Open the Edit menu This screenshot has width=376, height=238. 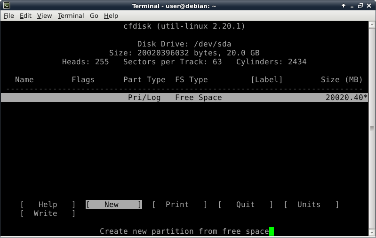coord(25,15)
